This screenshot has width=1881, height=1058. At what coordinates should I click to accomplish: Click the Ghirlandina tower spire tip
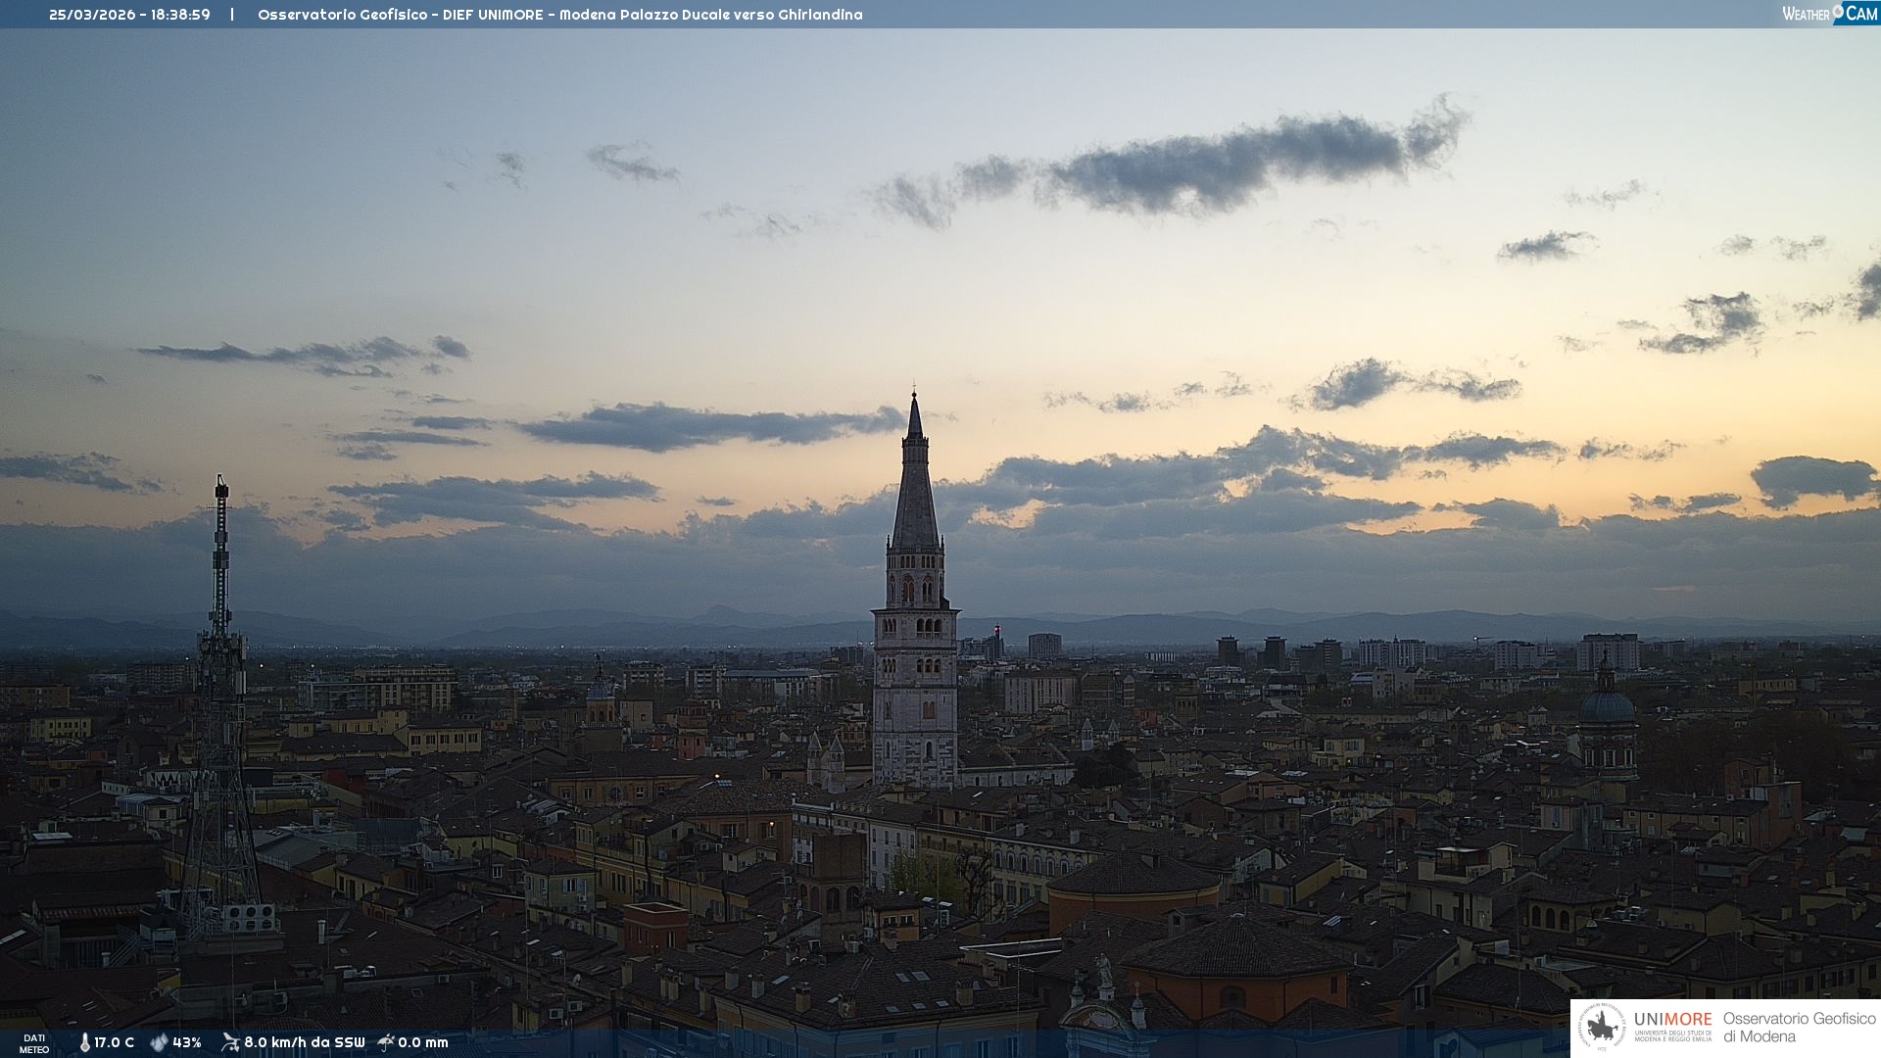click(x=914, y=395)
